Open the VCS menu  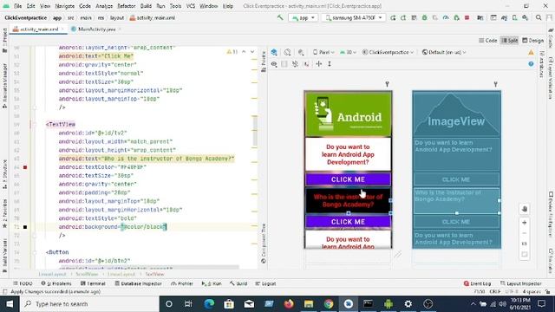(191, 6)
